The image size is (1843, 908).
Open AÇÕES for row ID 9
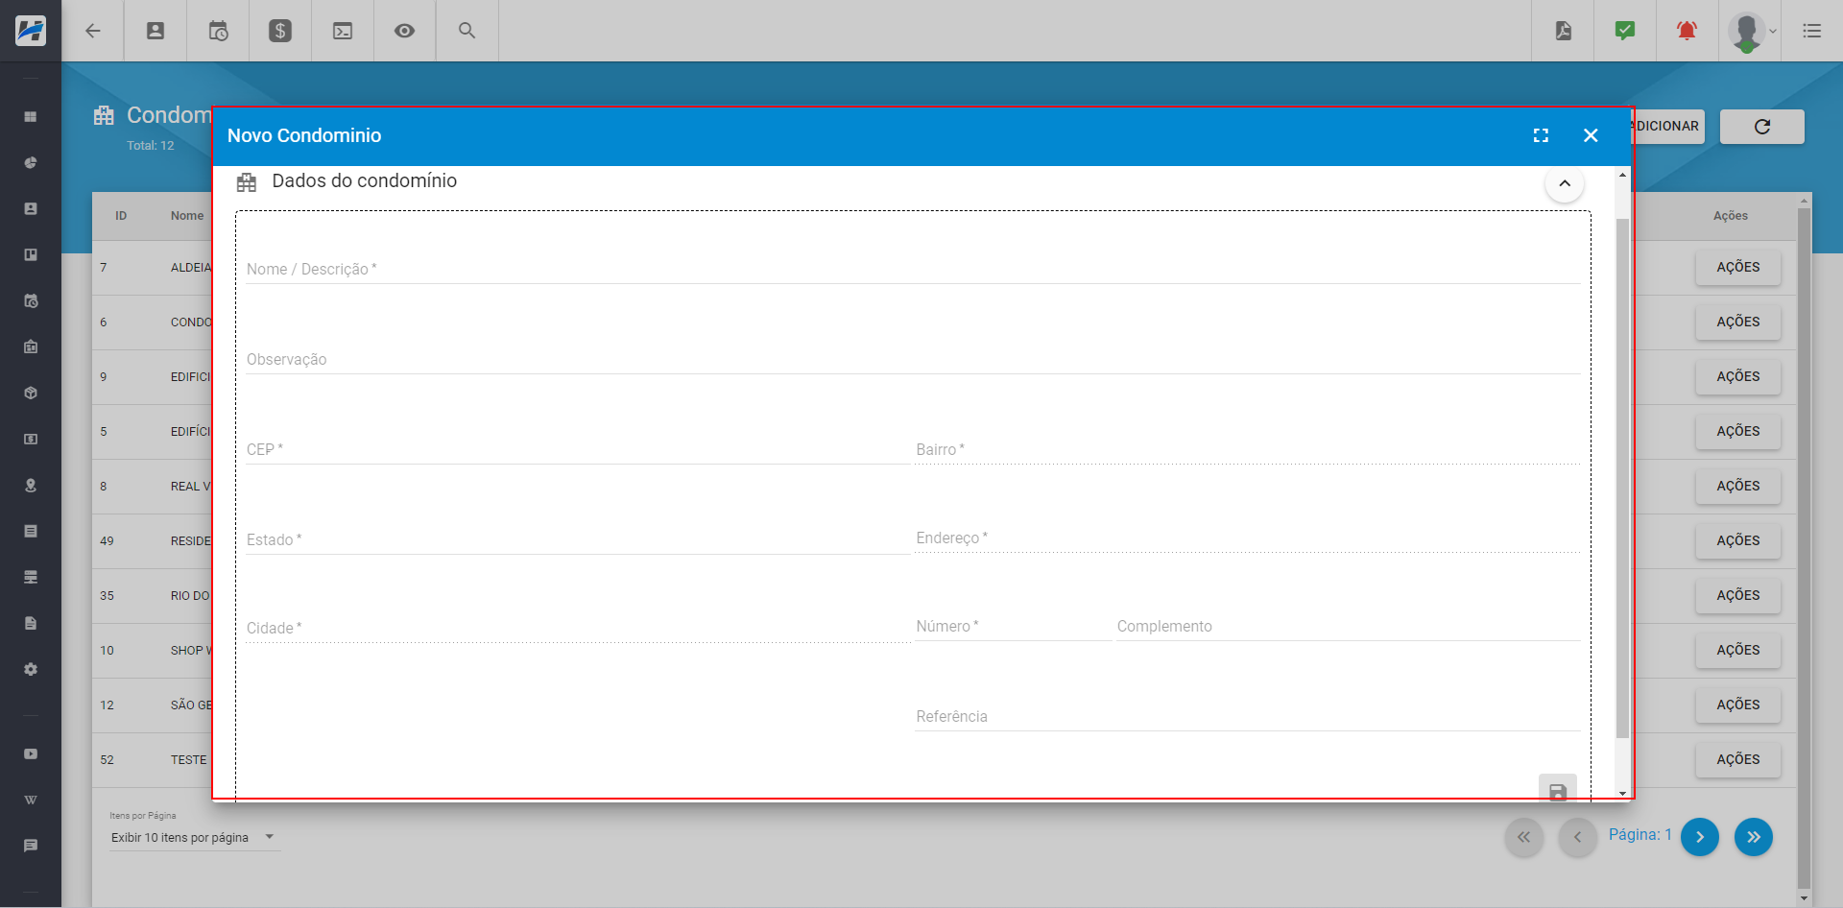coord(1738,376)
